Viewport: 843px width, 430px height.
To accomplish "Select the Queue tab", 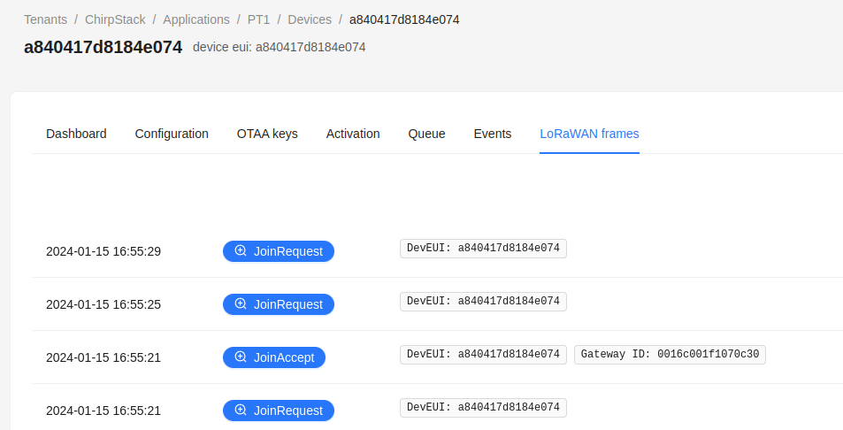I will [x=426, y=134].
